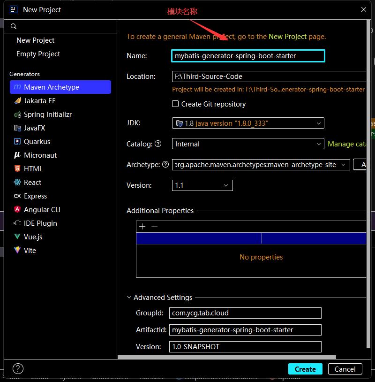Select the JavaFX generator icon
The image size is (375, 382).
(x=17, y=128)
